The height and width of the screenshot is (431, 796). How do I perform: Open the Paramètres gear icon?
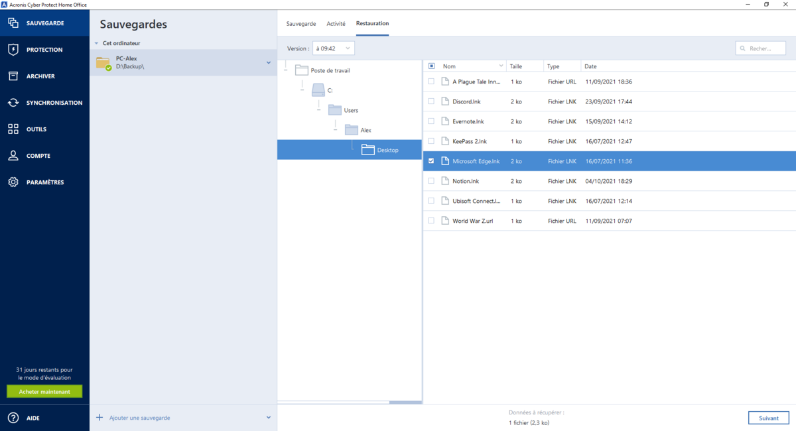(x=13, y=182)
